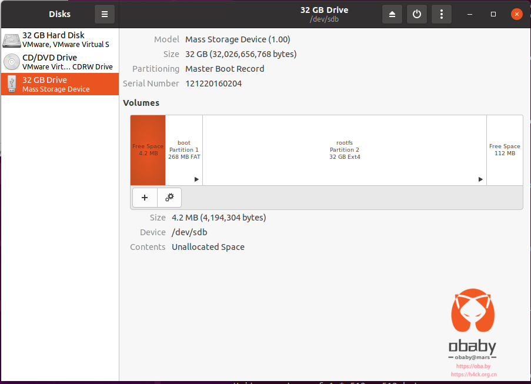Create a partition with the plus button
Image resolution: width=531 pixels, height=384 pixels.
click(x=145, y=198)
